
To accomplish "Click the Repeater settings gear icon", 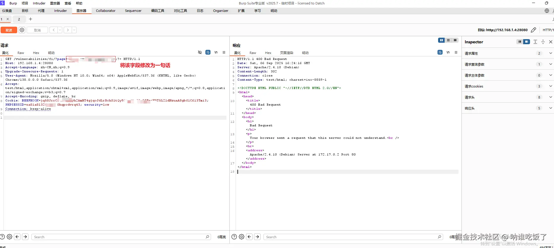I will pos(22,30).
